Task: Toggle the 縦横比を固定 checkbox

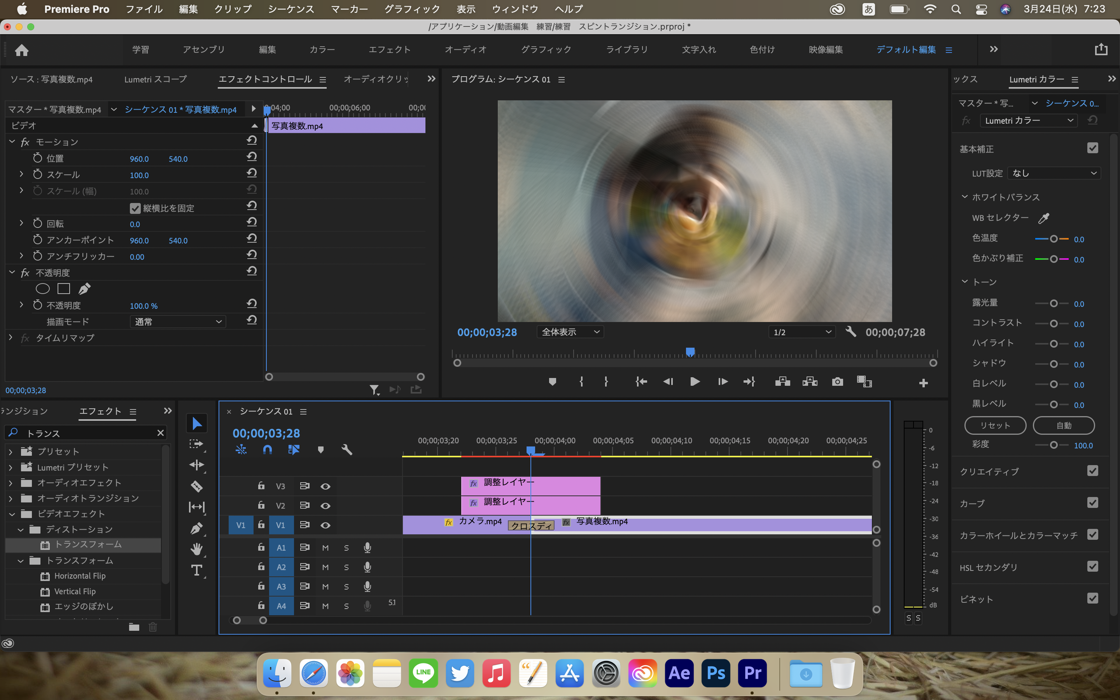Action: coord(135,208)
